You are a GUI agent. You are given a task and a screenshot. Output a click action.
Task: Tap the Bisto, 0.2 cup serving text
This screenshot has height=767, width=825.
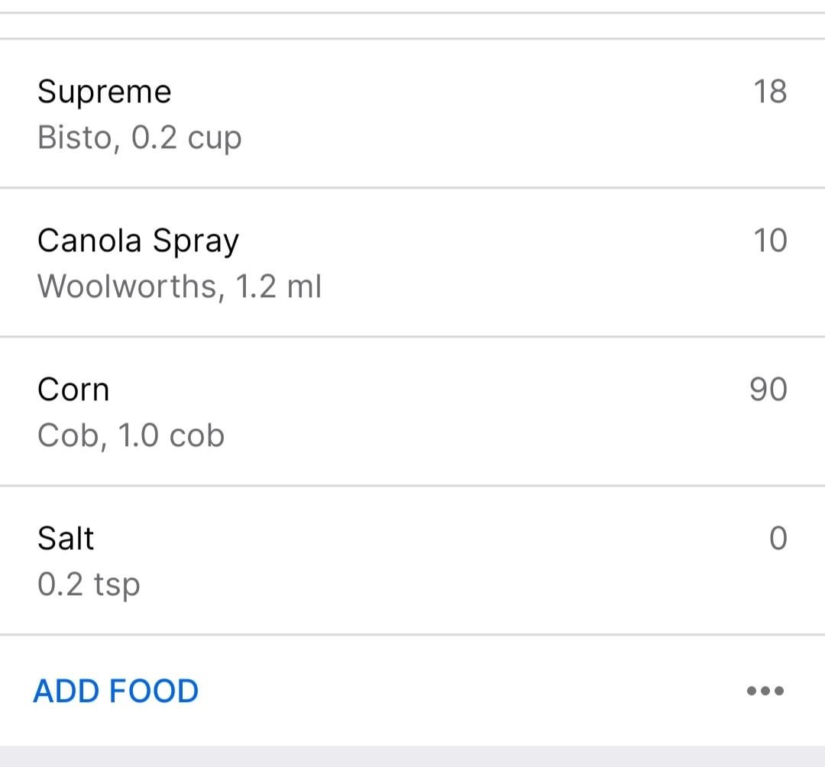coord(140,138)
